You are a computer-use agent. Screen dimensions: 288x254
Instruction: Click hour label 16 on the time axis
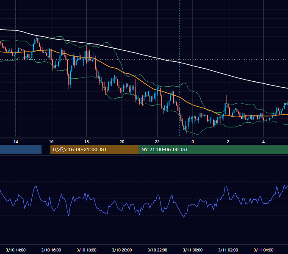click(51, 142)
